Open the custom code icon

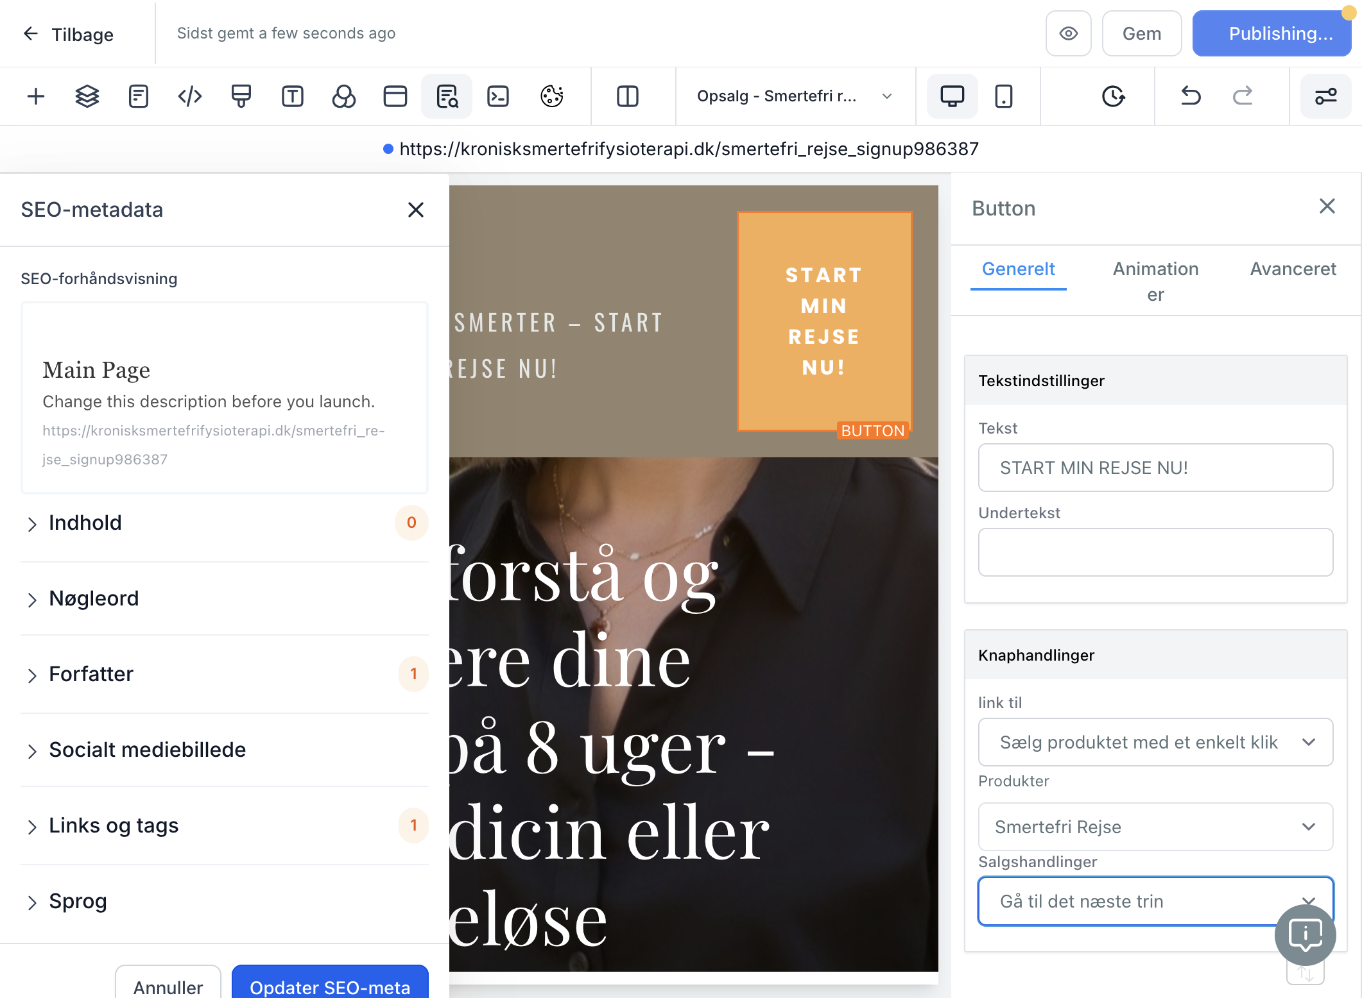[x=190, y=96]
